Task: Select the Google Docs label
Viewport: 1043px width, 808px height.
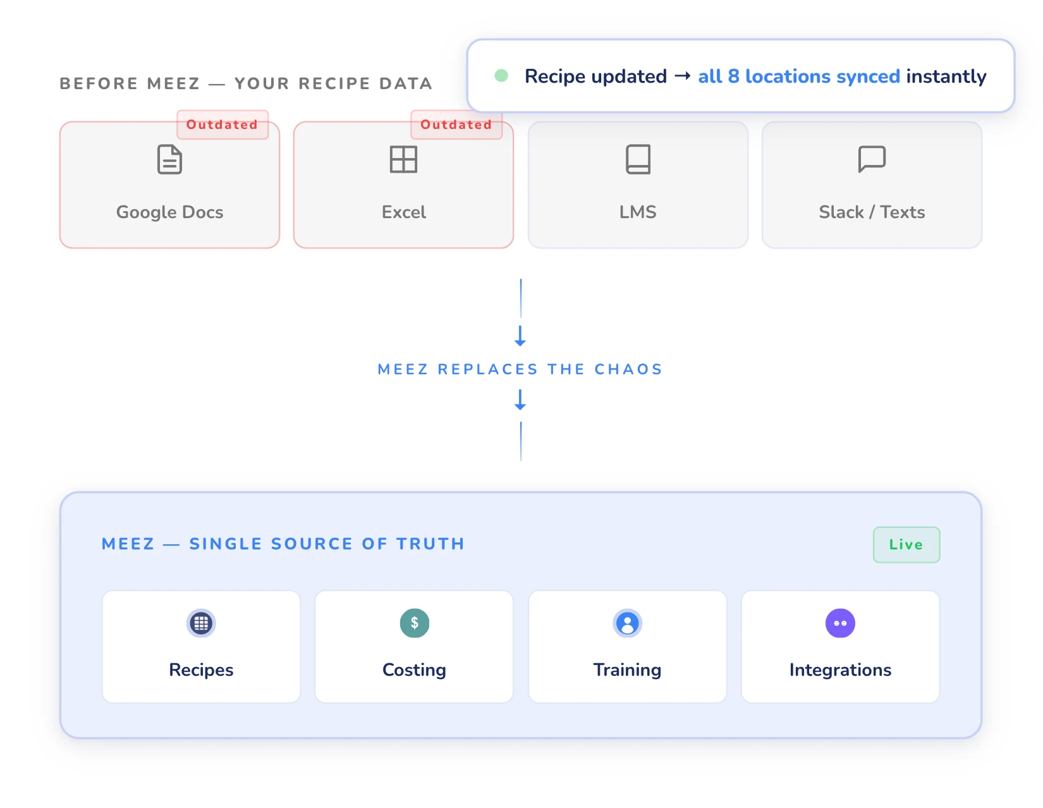Action: [x=169, y=212]
